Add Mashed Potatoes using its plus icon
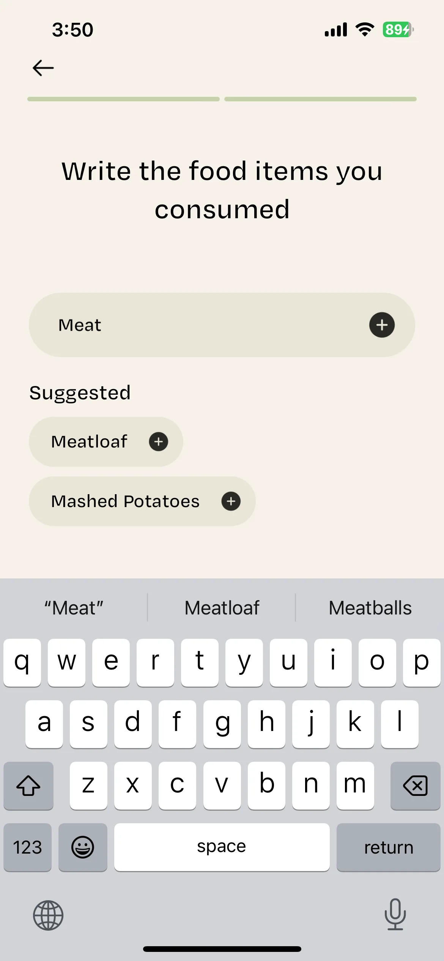The image size is (444, 961). (x=231, y=501)
